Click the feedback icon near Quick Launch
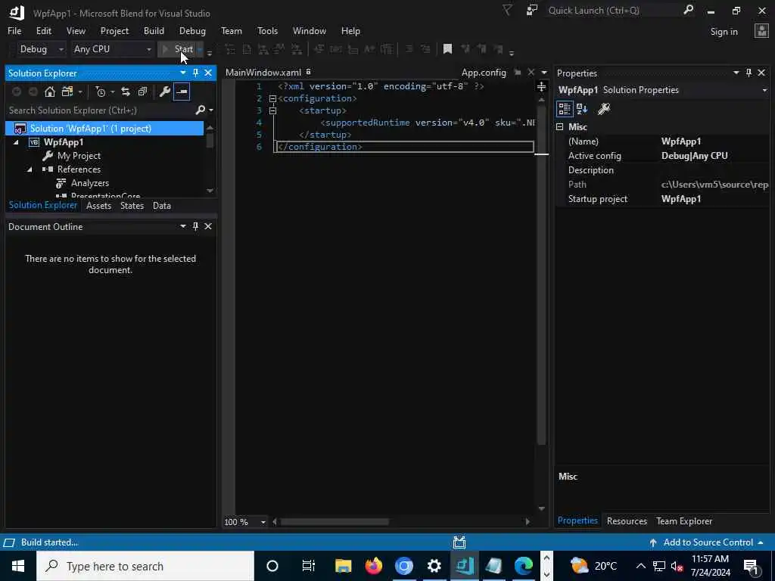Viewport: 775px width, 581px height. [x=532, y=11]
